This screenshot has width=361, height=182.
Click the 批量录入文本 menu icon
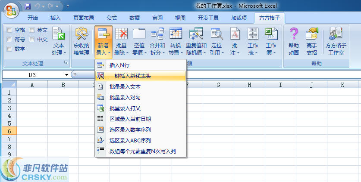point(100,86)
